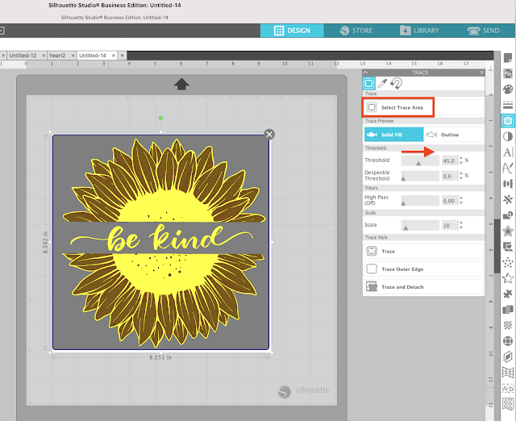This screenshot has height=421, width=516.
Task: Close the TRACE panel
Action: click(x=482, y=73)
